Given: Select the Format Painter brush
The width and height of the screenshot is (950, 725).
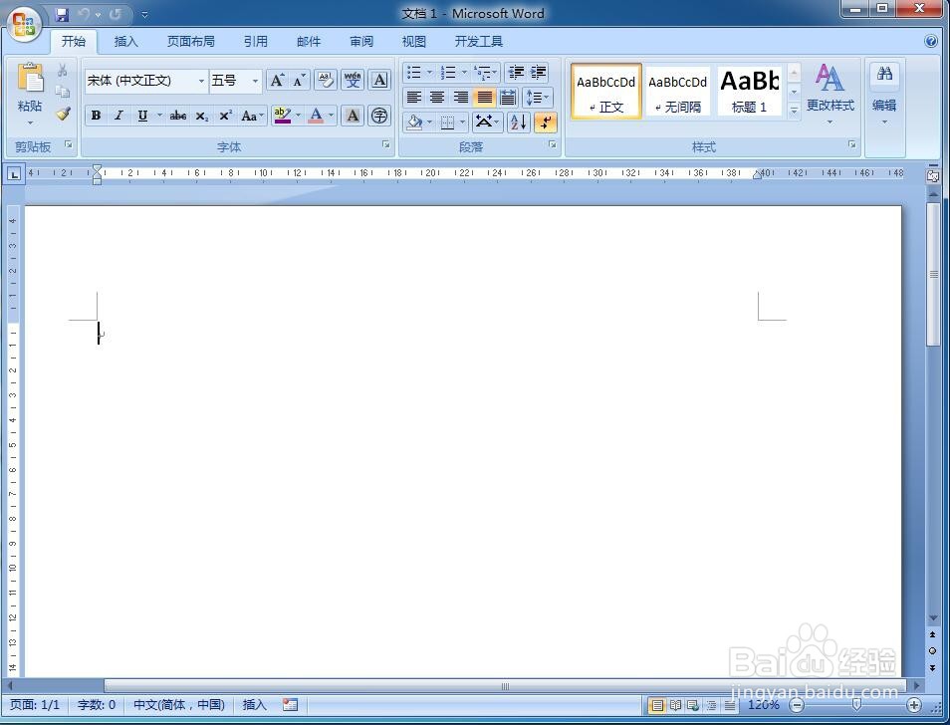Looking at the screenshot, I should (63, 114).
